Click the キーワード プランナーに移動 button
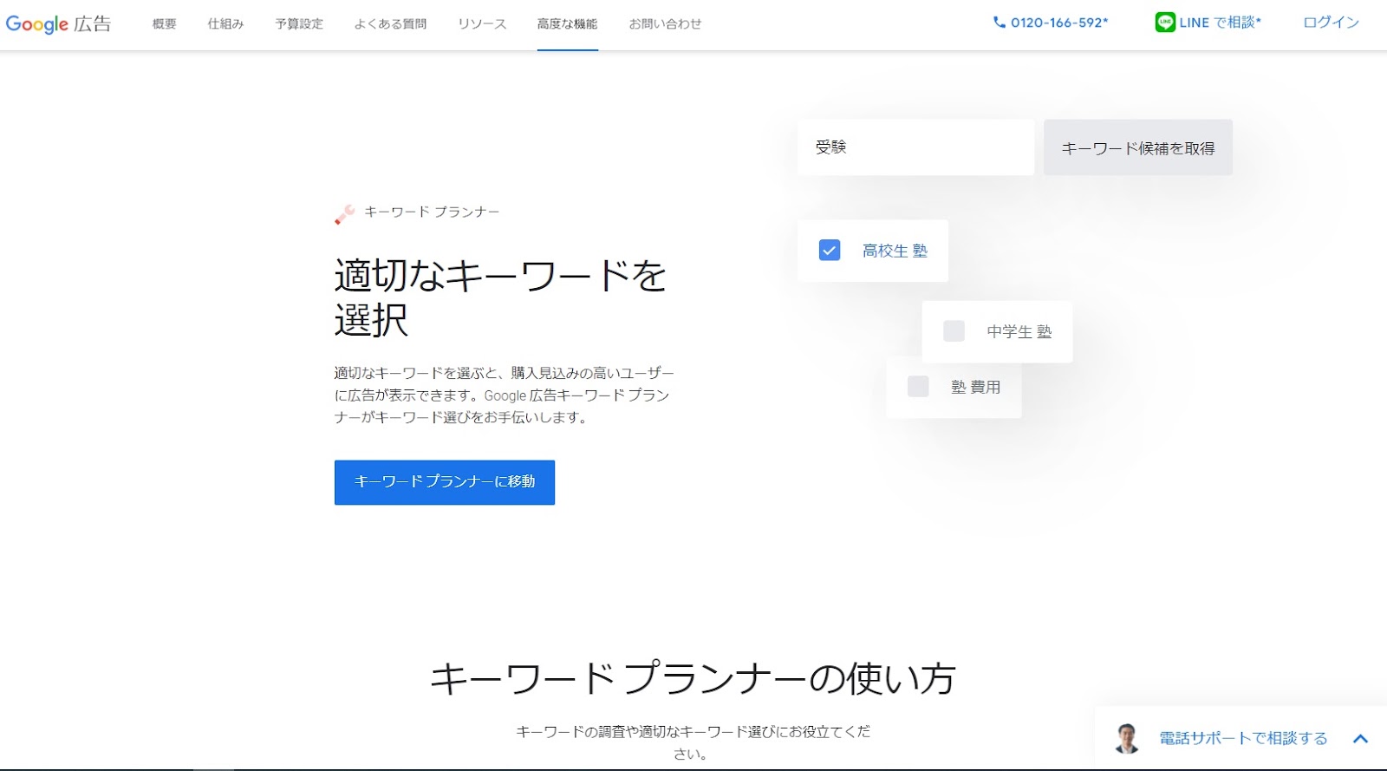 (x=445, y=482)
